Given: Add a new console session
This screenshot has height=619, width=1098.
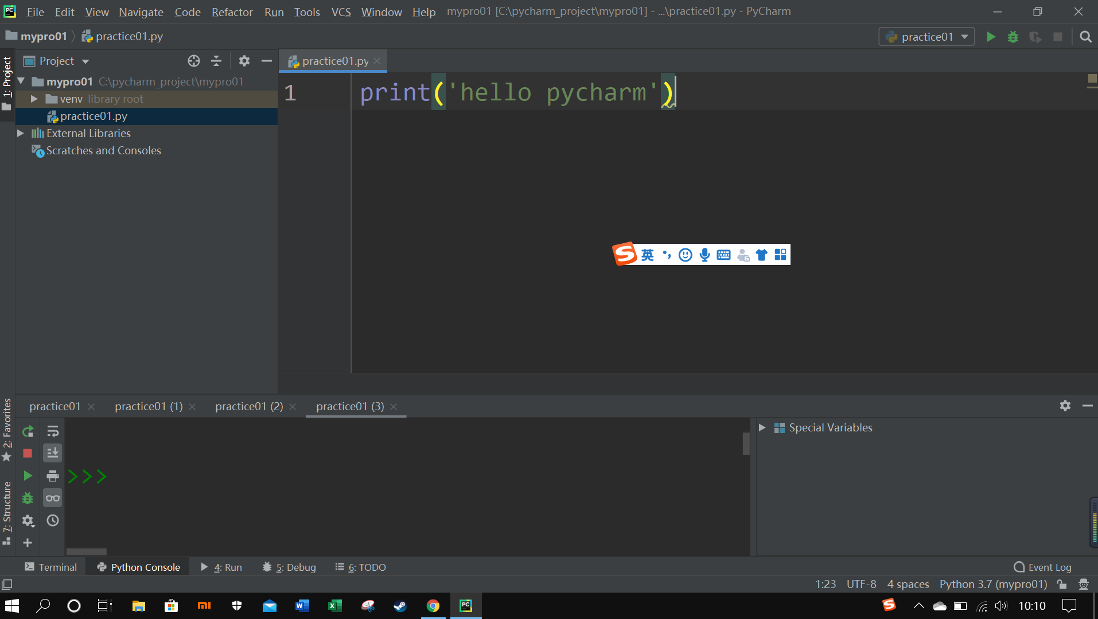Looking at the screenshot, I should 28,543.
